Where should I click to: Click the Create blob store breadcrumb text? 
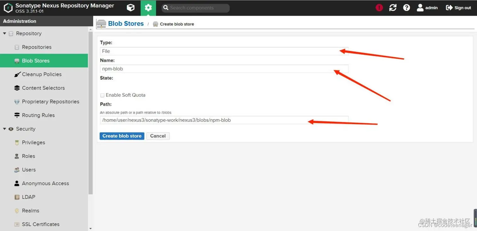pyautogui.click(x=177, y=24)
